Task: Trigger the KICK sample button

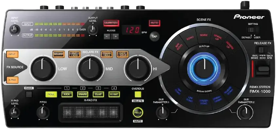Action: click(67, 94)
